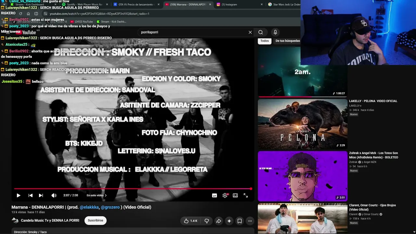Screen dimensions: 416x234
Task: Clear the search box text
Action: tap(250, 32)
